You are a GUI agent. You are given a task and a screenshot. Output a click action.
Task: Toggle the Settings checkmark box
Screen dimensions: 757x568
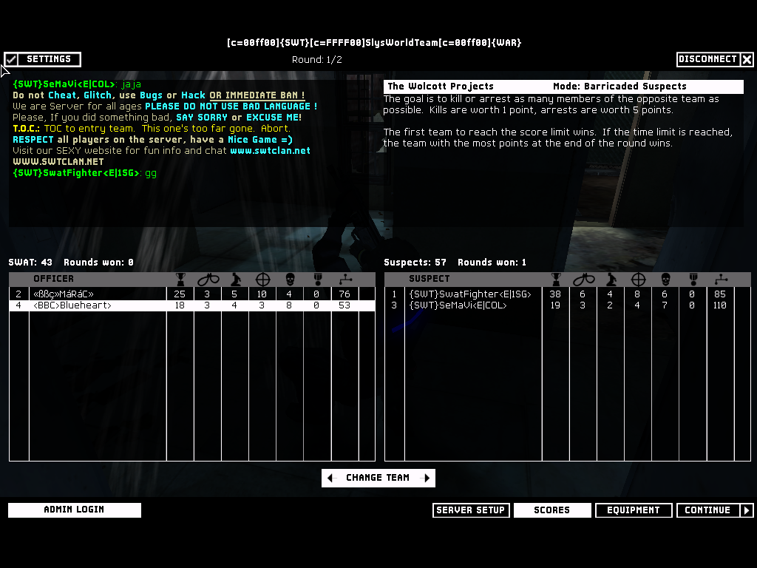[11, 59]
